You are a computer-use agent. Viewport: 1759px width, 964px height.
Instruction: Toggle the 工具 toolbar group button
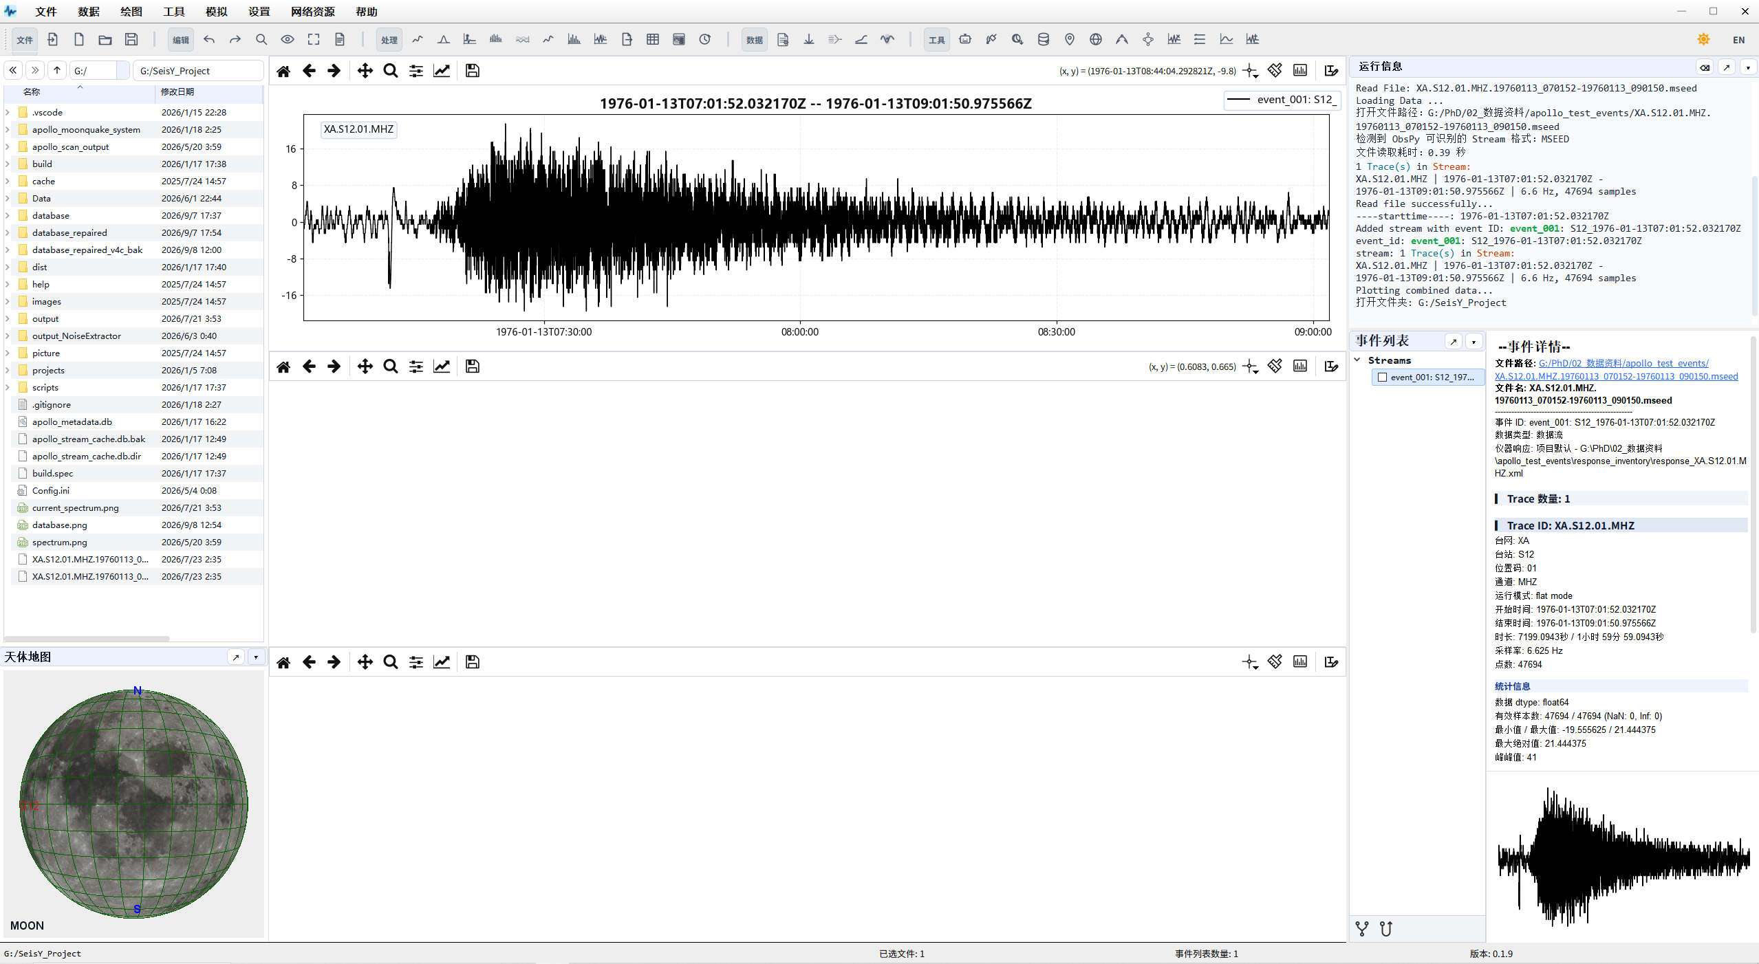pos(936,40)
